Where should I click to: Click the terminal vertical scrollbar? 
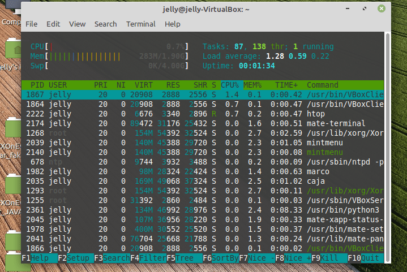click(388, 147)
